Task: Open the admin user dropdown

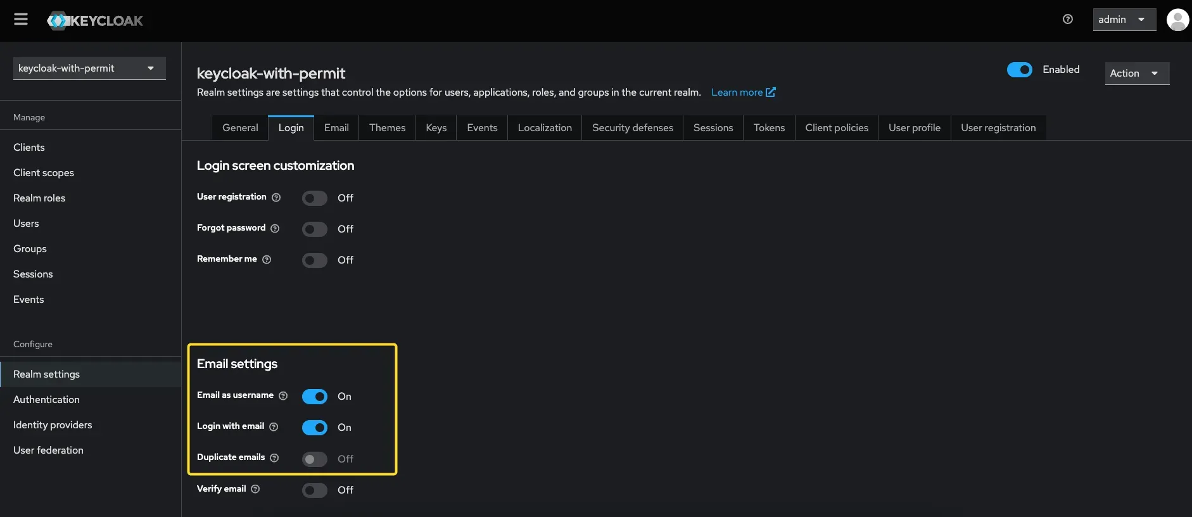Action: 1124,20
